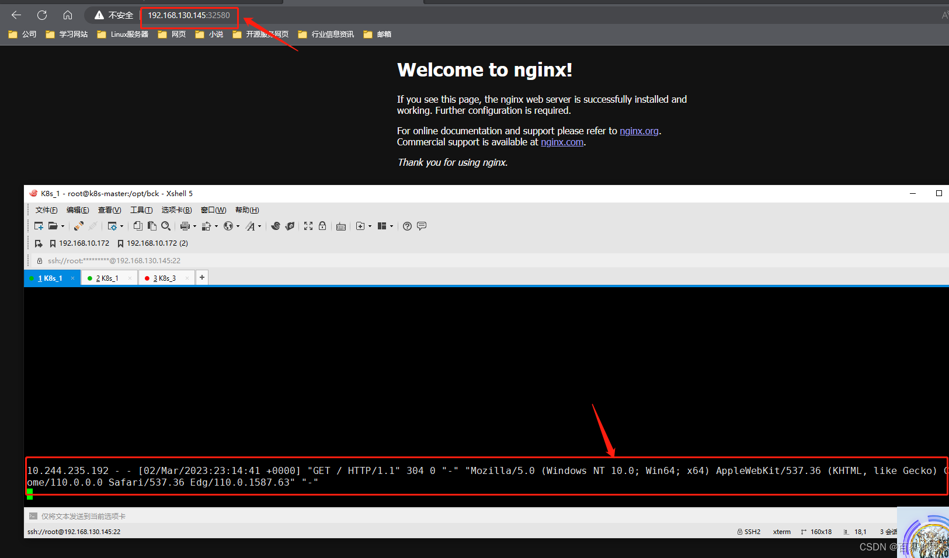
Task: Click the browser home icon
Action: 68,15
